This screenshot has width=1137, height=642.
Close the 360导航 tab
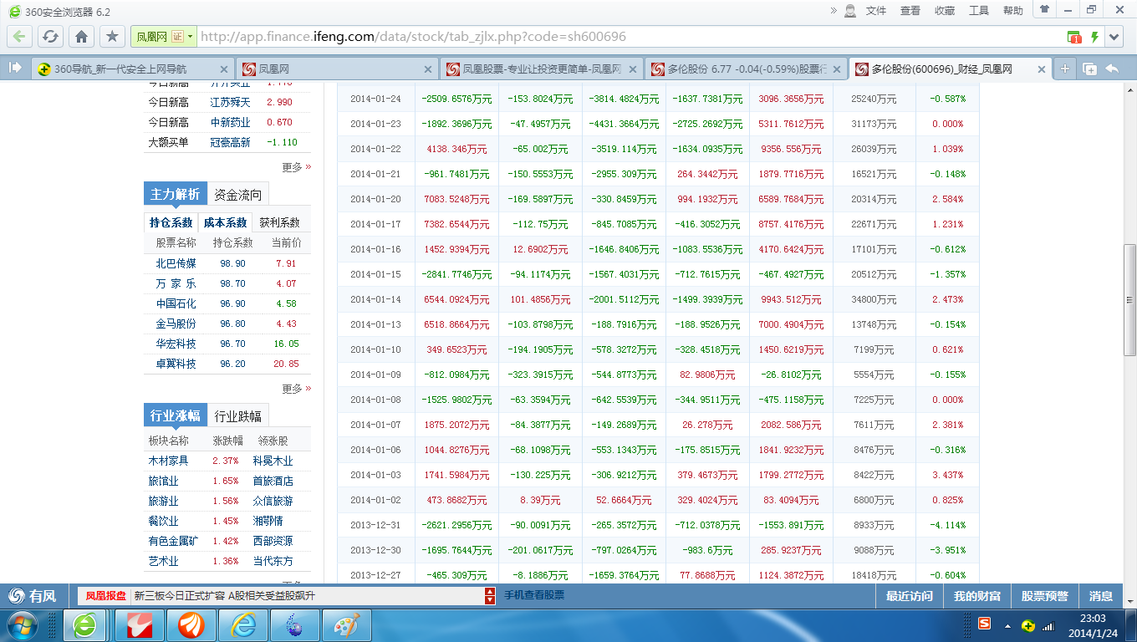(223, 69)
